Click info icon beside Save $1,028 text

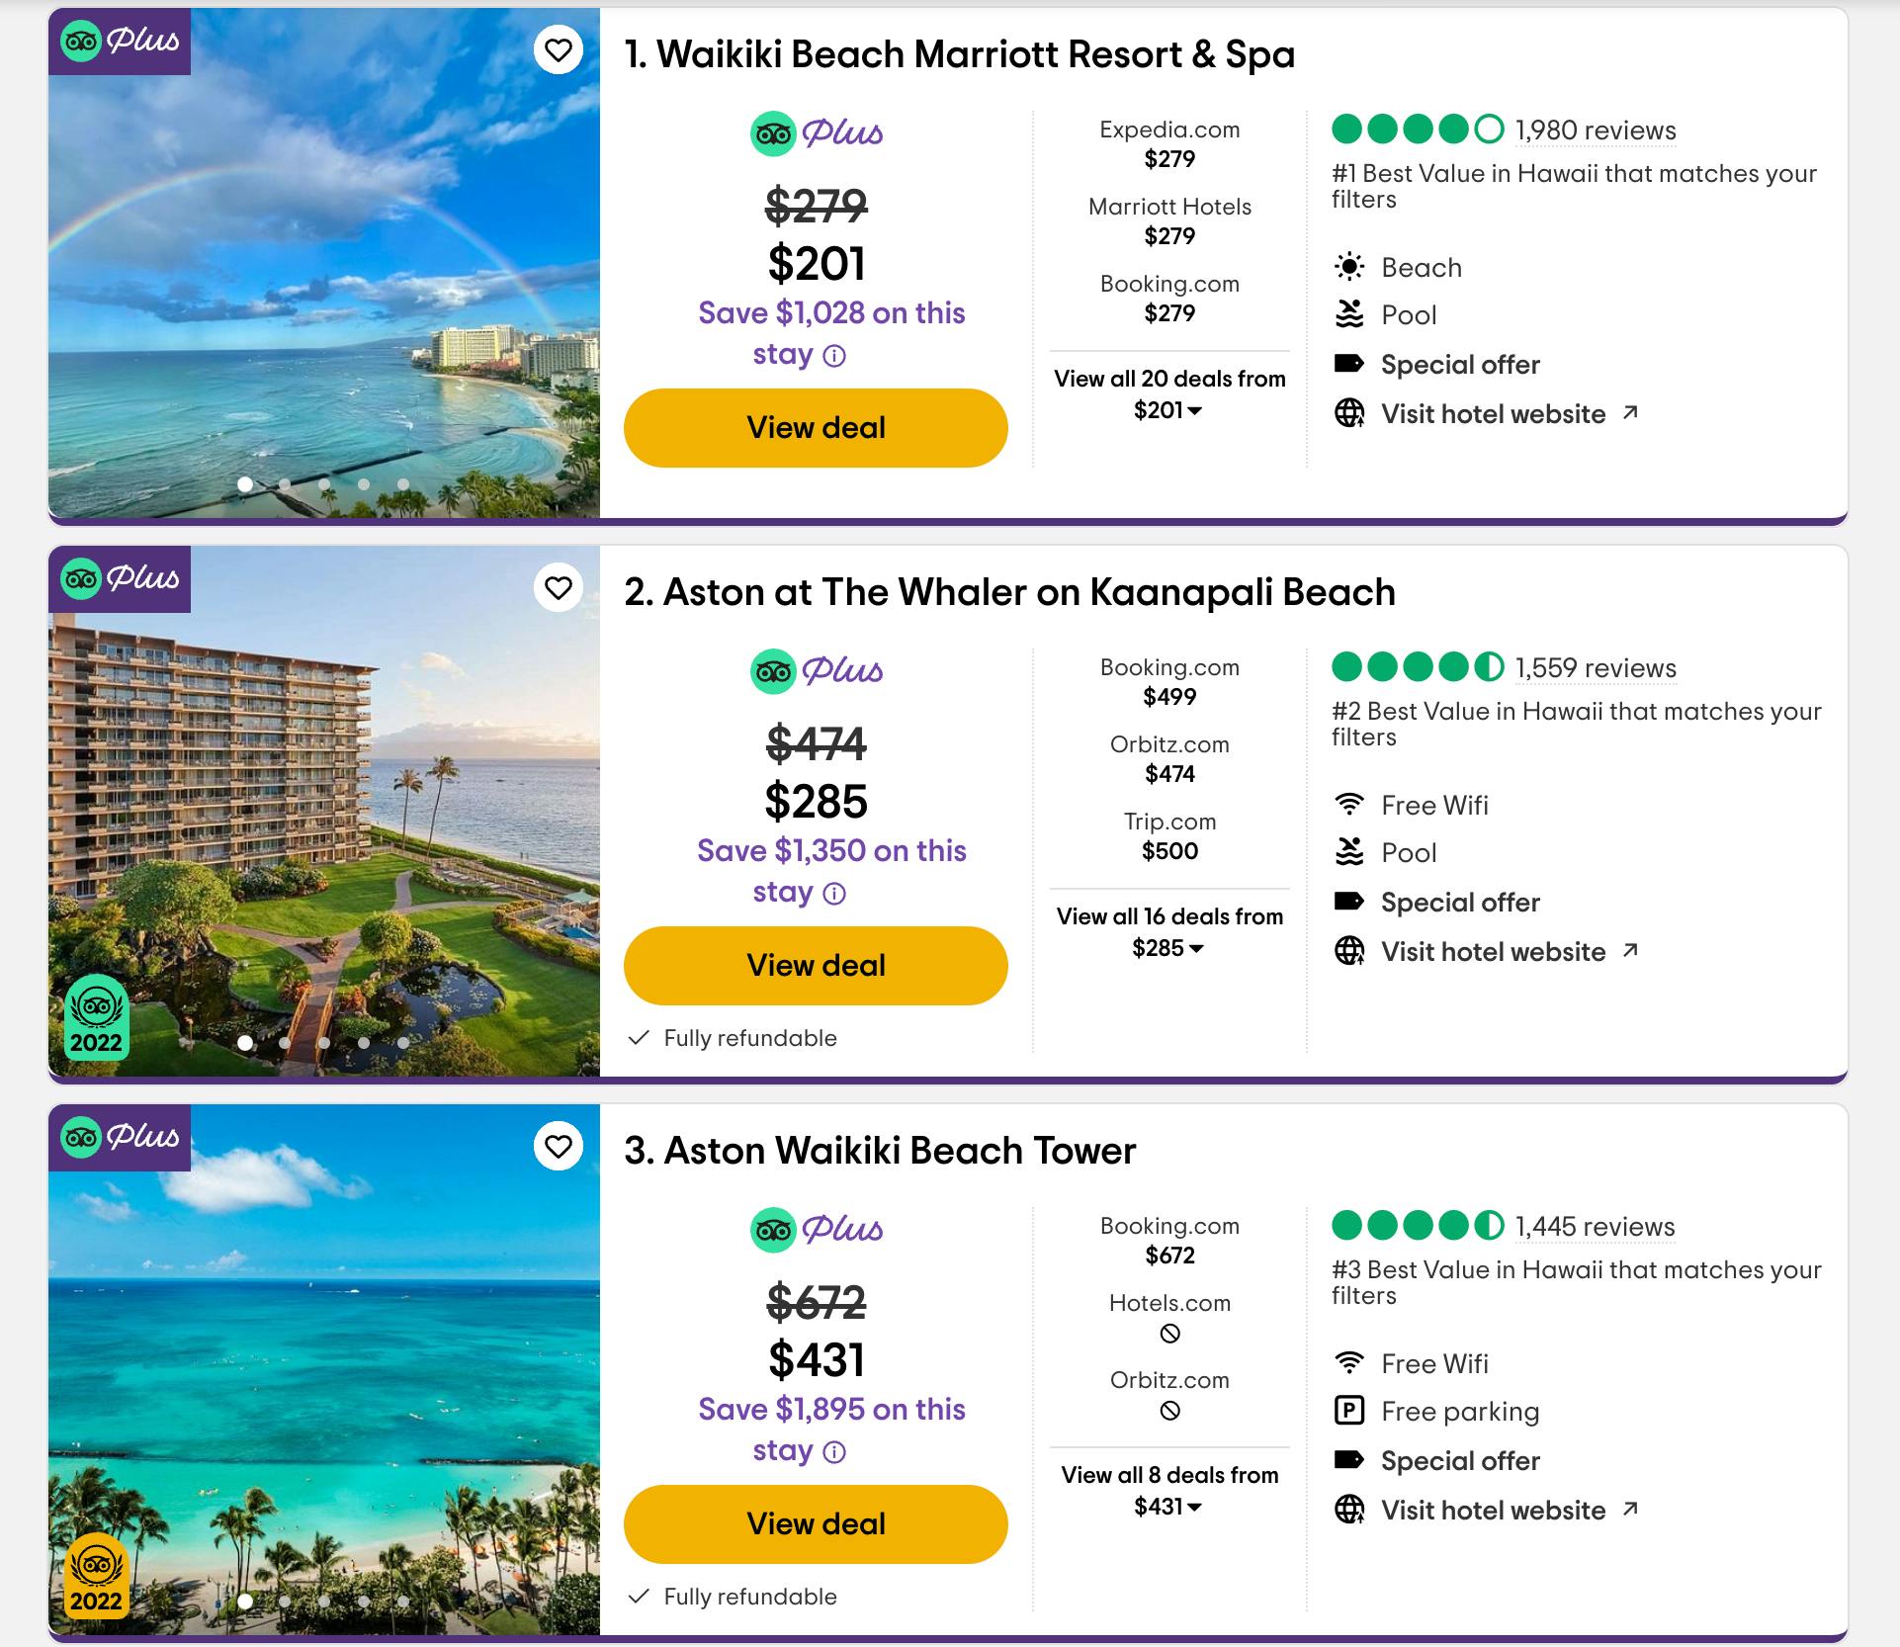(x=834, y=356)
